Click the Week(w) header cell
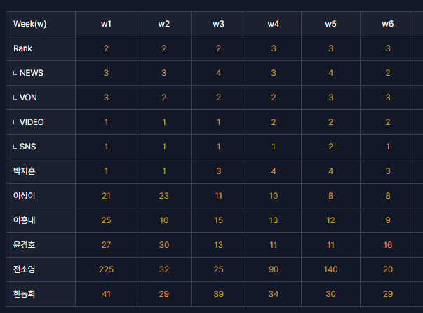This screenshot has width=423, height=313. point(30,24)
